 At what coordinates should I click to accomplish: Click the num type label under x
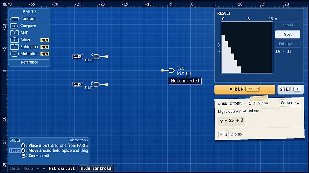coord(89,60)
